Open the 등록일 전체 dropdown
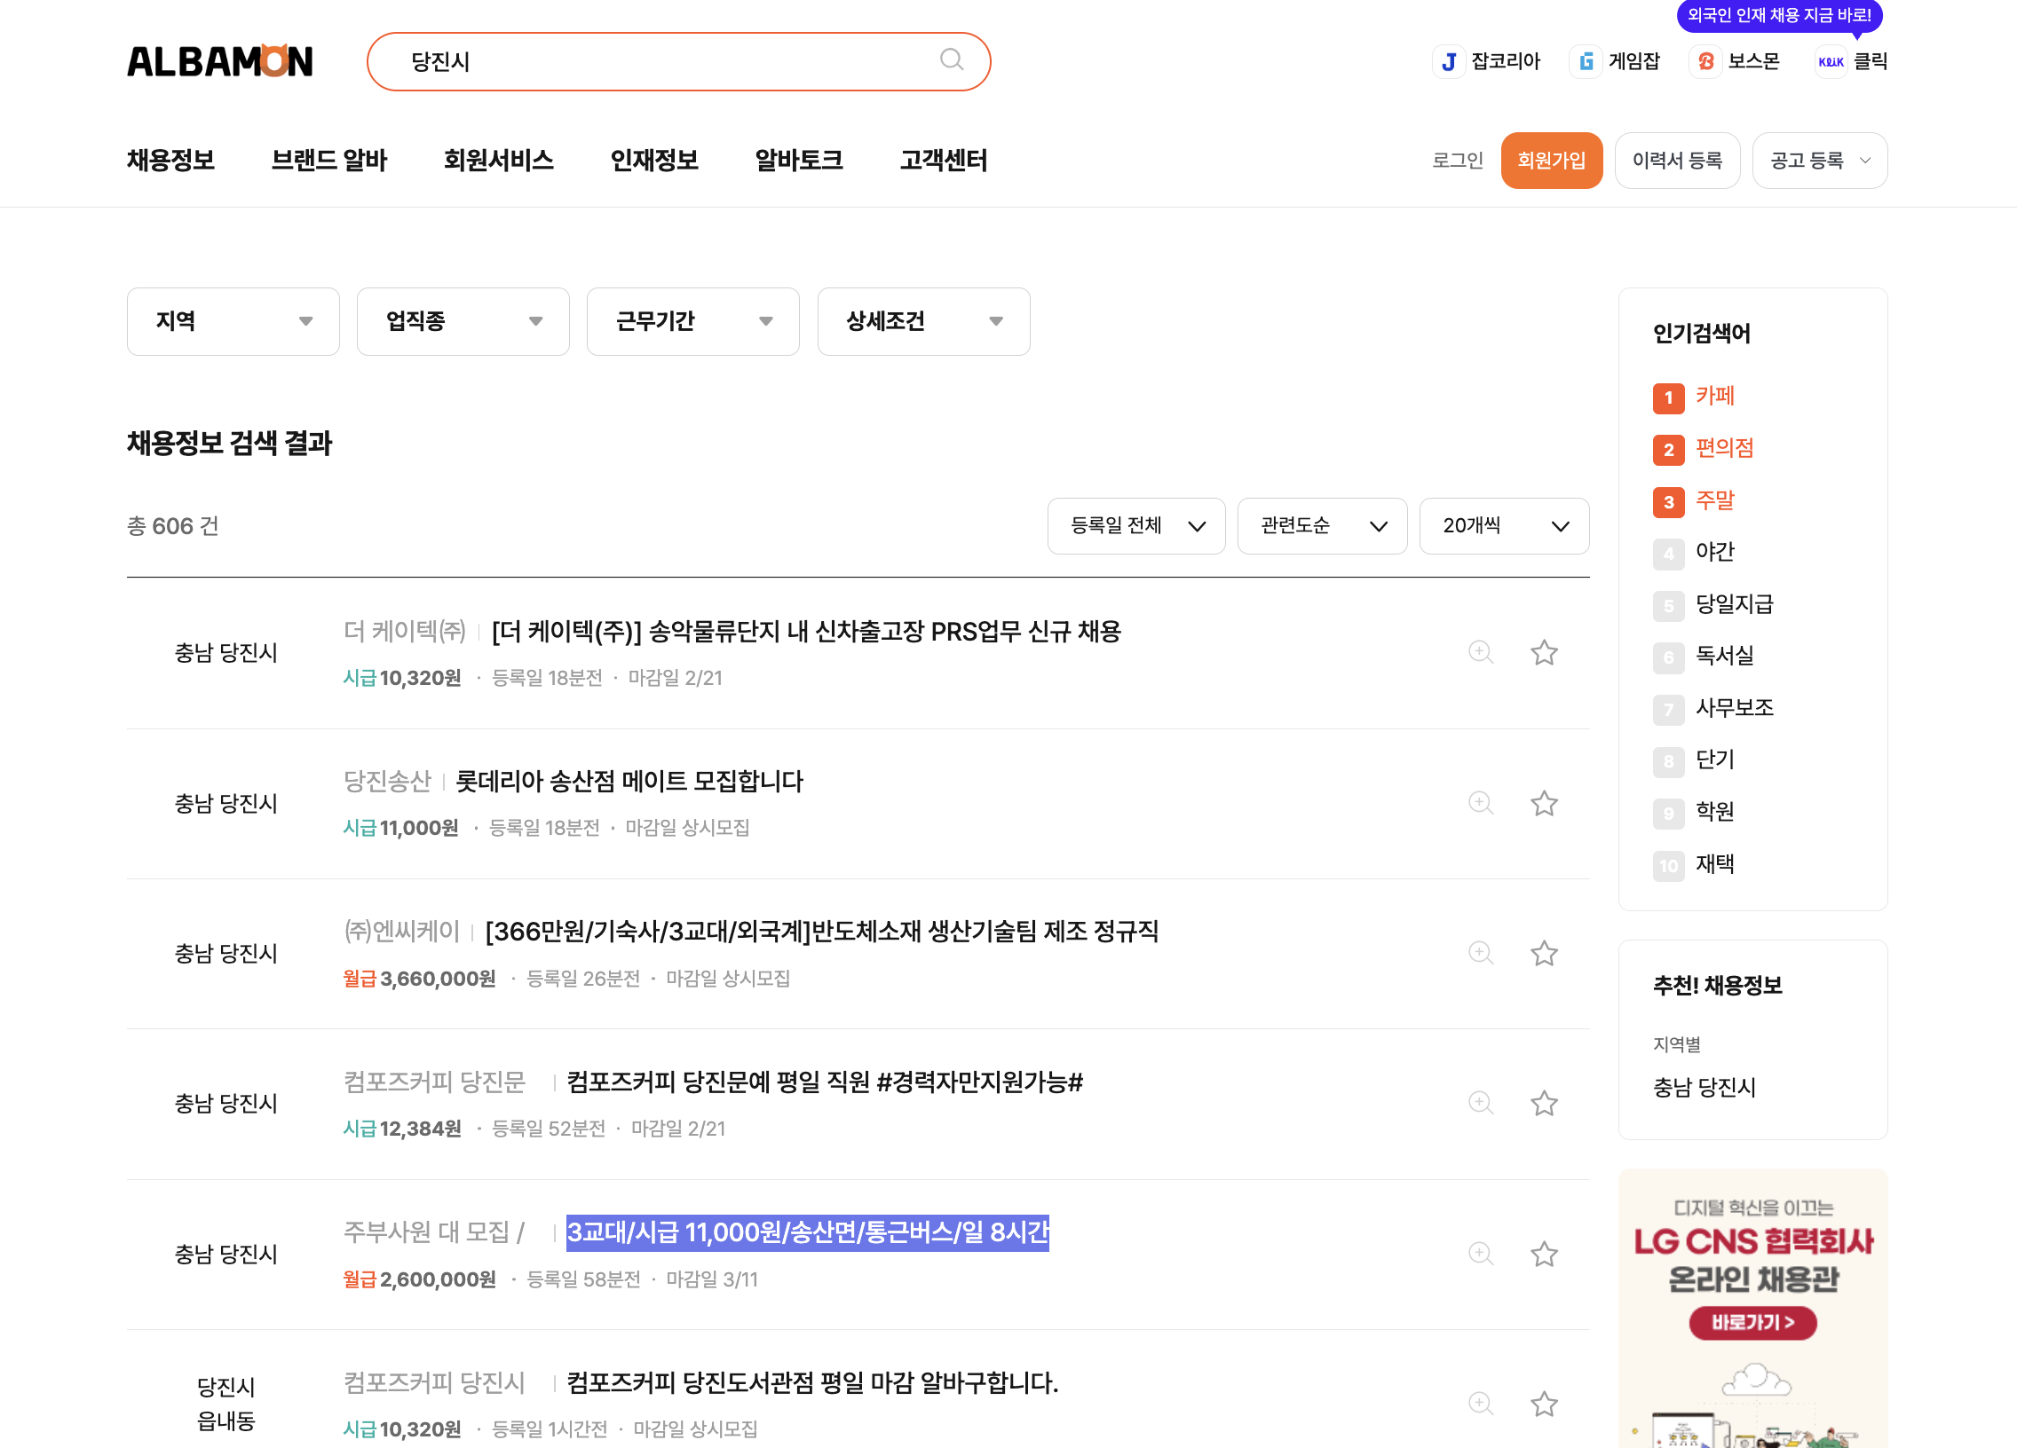Viewport: 2017px width, 1448px height. (x=1135, y=525)
